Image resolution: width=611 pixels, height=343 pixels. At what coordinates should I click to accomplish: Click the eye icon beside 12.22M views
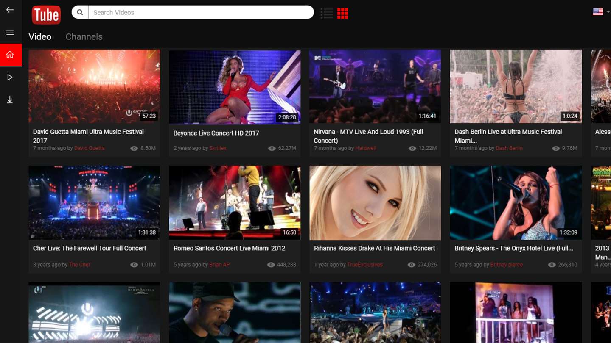(412, 148)
